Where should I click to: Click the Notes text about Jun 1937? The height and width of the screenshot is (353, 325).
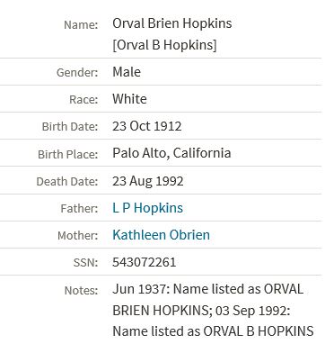coord(213,311)
